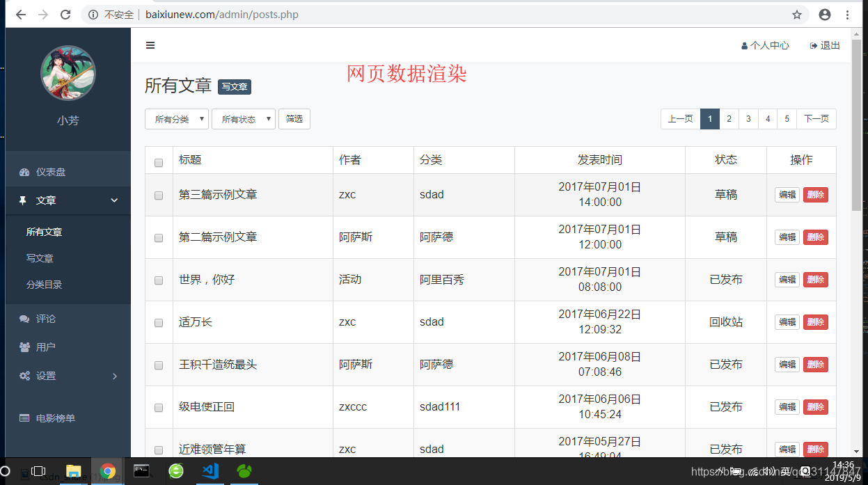Check the box for 近难领管年算
The image size is (868, 485).
click(x=159, y=450)
